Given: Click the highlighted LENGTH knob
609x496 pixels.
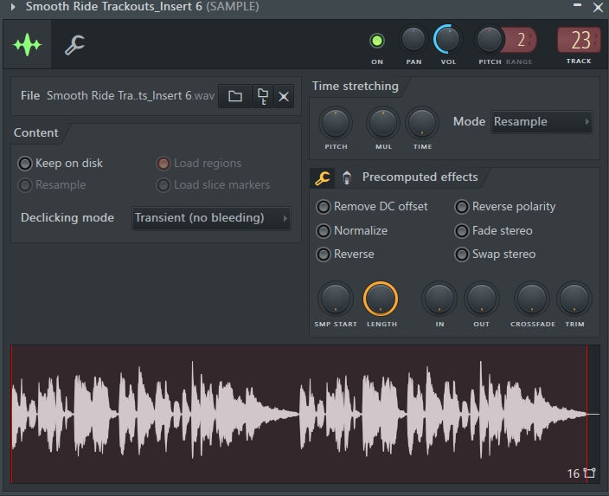Looking at the screenshot, I should [x=381, y=299].
